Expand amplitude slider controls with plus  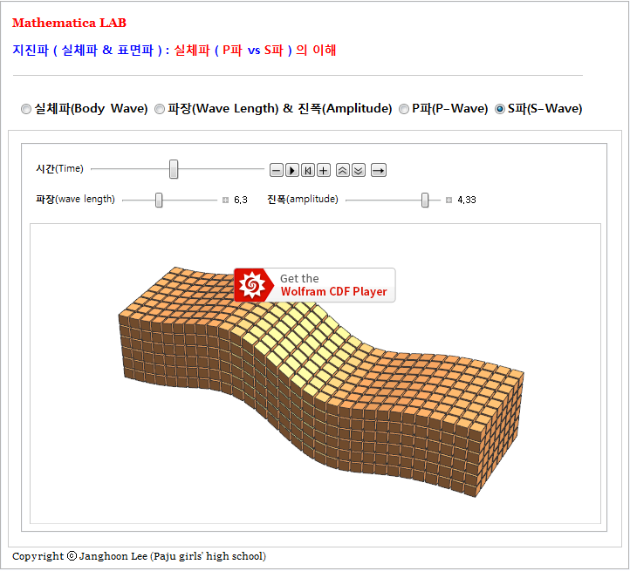(x=449, y=201)
